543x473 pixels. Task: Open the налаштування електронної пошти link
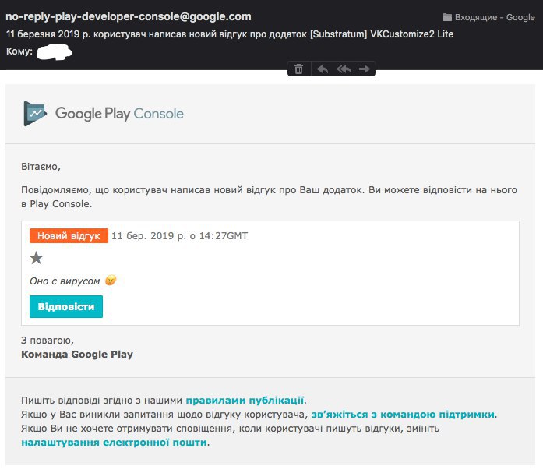tap(114, 443)
